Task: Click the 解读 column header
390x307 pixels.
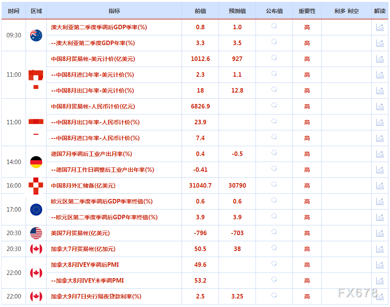Action: [380, 11]
